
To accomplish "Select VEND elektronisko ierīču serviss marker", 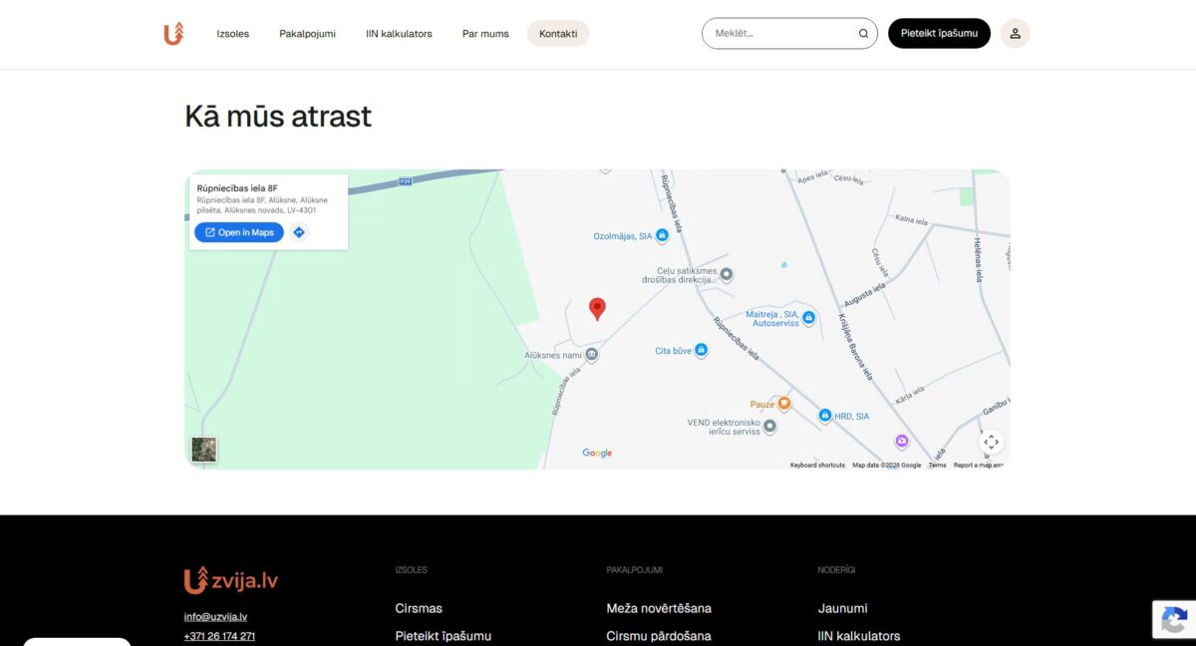I will click(769, 427).
